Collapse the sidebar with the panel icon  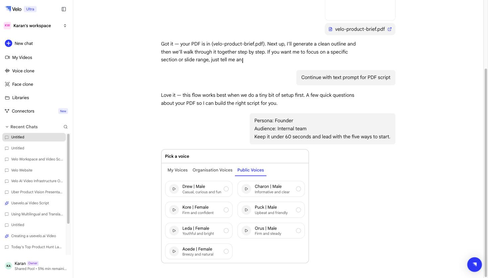pos(64,9)
